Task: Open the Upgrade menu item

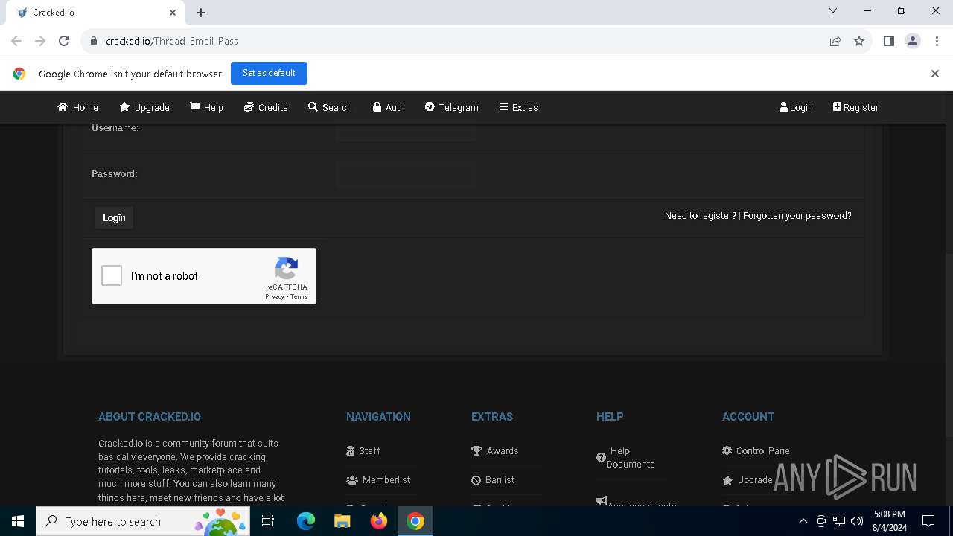Action: [x=144, y=107]
